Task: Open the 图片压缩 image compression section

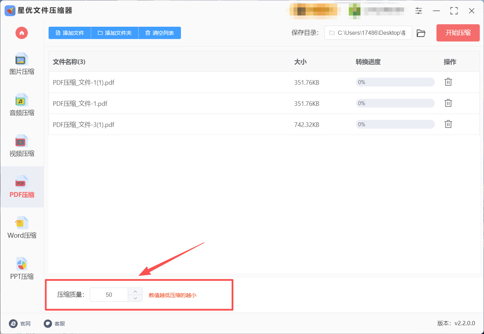Action: pyautogui.click(x=22, y=64)
